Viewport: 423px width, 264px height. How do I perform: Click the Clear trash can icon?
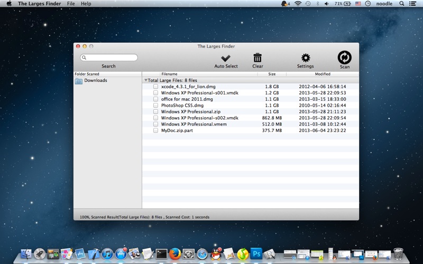click(258, 58)
